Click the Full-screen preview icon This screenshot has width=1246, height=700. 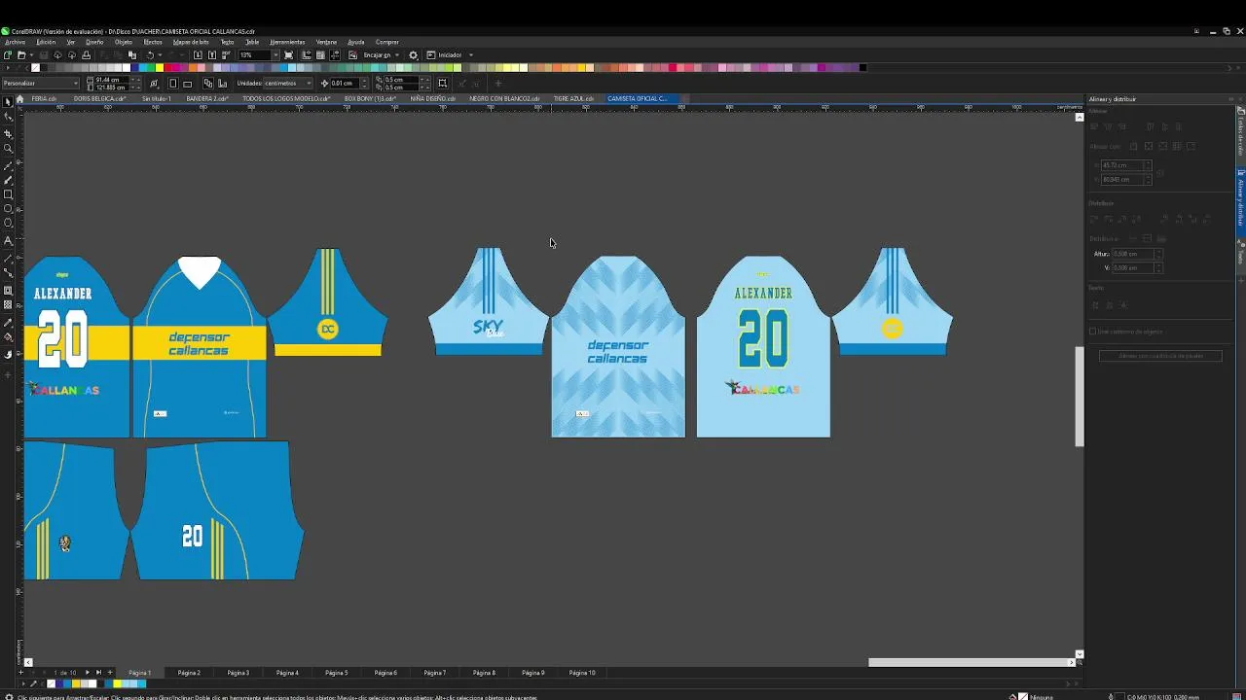[x=288, y=55]
